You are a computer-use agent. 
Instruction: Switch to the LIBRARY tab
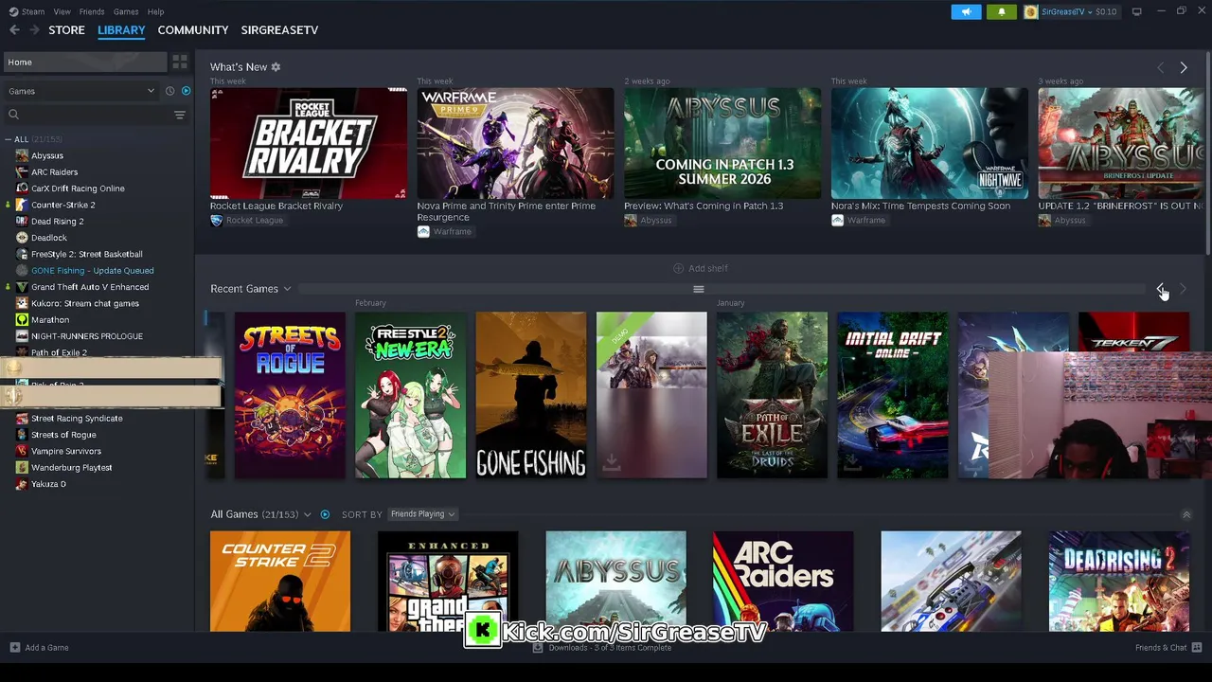point(121,30)
